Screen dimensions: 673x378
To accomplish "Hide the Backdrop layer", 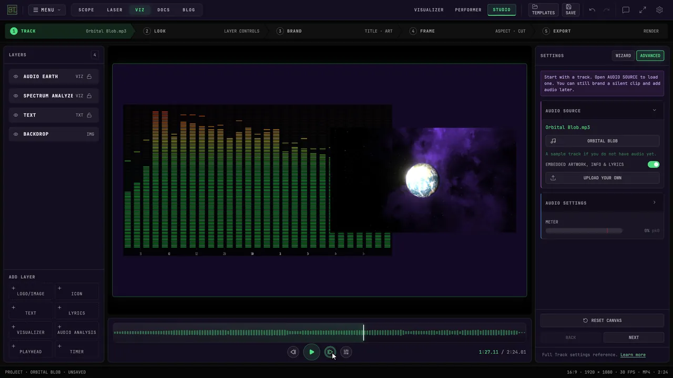I will (x=16, y=134).
